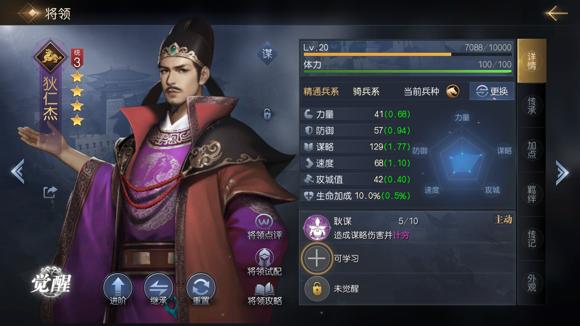Viewport: 580px width, 326px height.
Task: Click the 更换 troop type button
Action: click(492, 91)
